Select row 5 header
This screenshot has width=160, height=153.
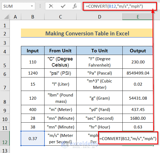coord(5,62)
